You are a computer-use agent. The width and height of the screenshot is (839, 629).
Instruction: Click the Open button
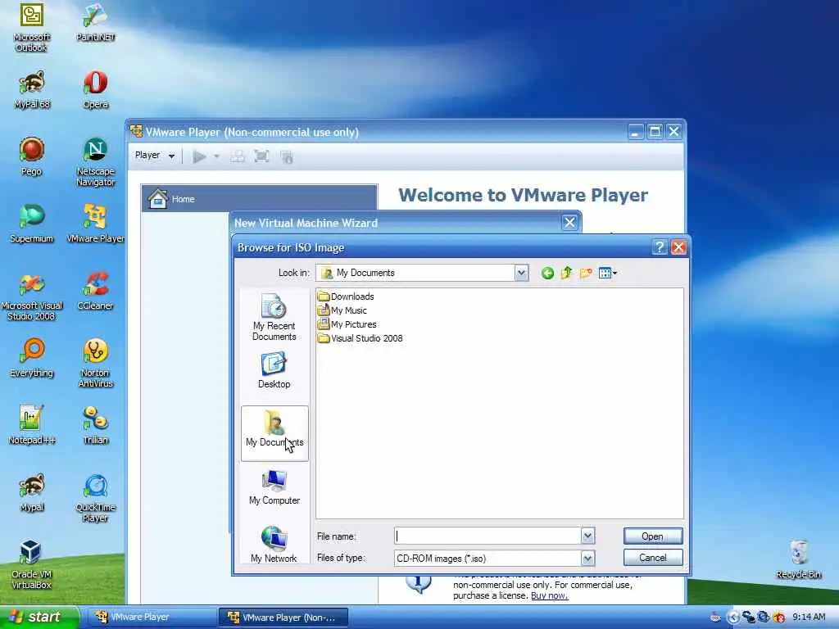click(x=653, y=536)
